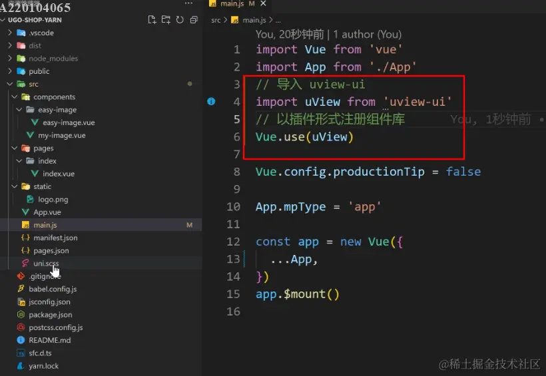Open pages.json file

[x=51, y=251]
